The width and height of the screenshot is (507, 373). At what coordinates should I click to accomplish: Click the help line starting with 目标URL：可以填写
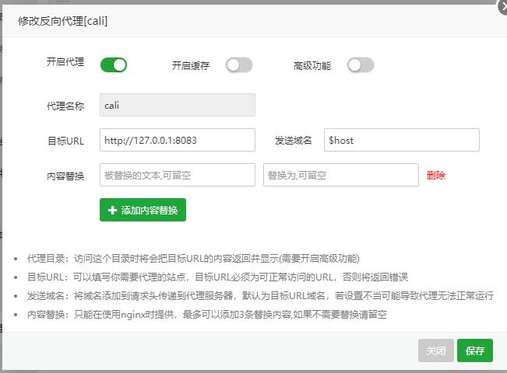pyautogui.click(x=217, y=277)
